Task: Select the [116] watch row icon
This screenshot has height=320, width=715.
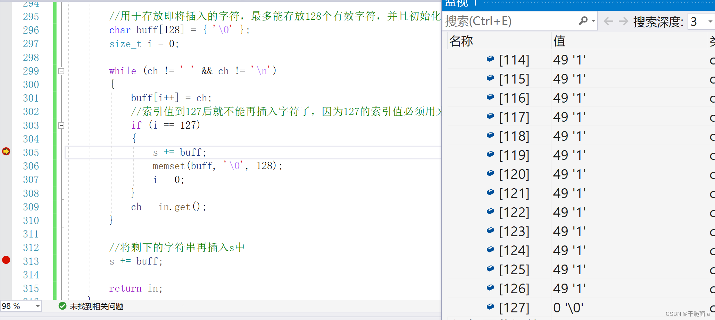Action: point(490,97)
